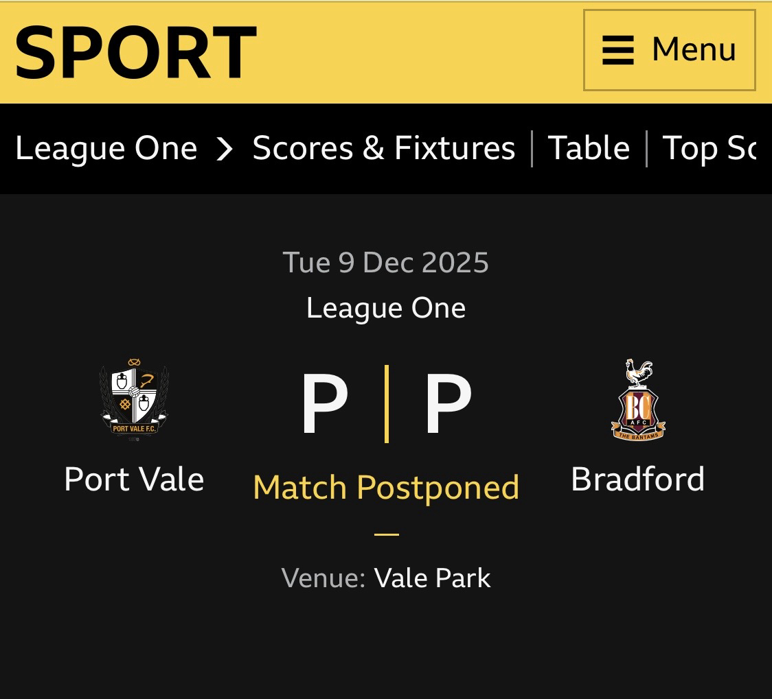Click the Match Postponed status text
The width and height of the screenshot is (772, 699).
click(386, 487)
